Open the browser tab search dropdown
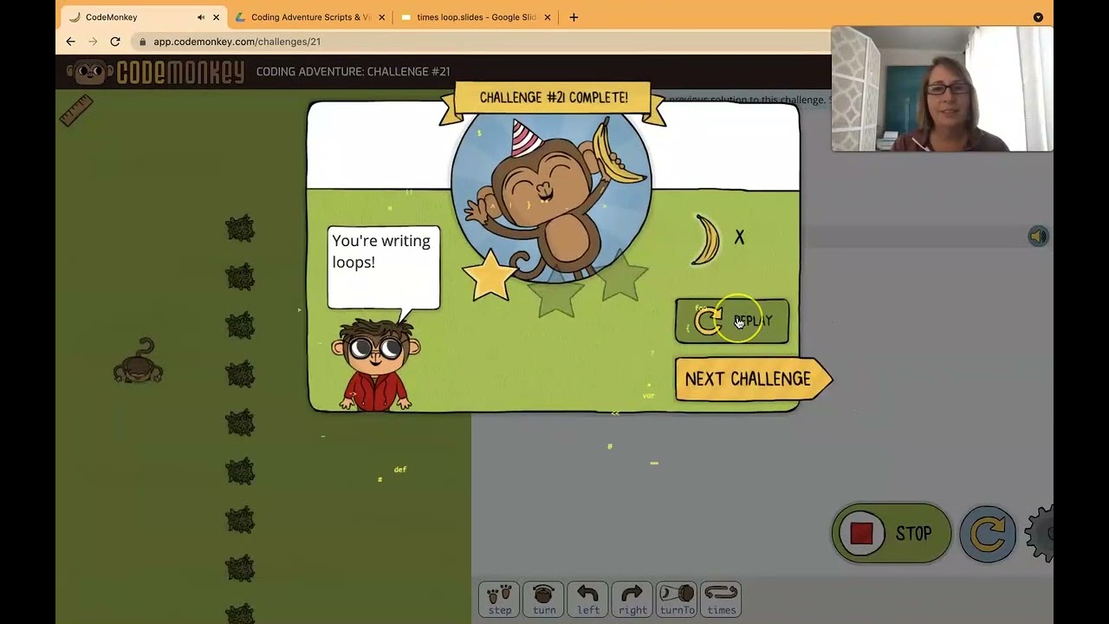Screen dimensions: 1109x624 pos(1038,17)
